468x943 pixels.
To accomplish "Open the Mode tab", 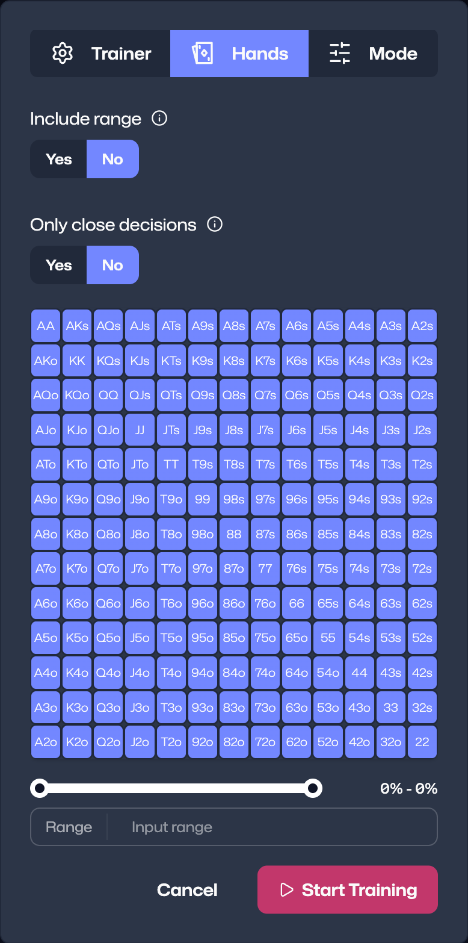I will 373,54.
